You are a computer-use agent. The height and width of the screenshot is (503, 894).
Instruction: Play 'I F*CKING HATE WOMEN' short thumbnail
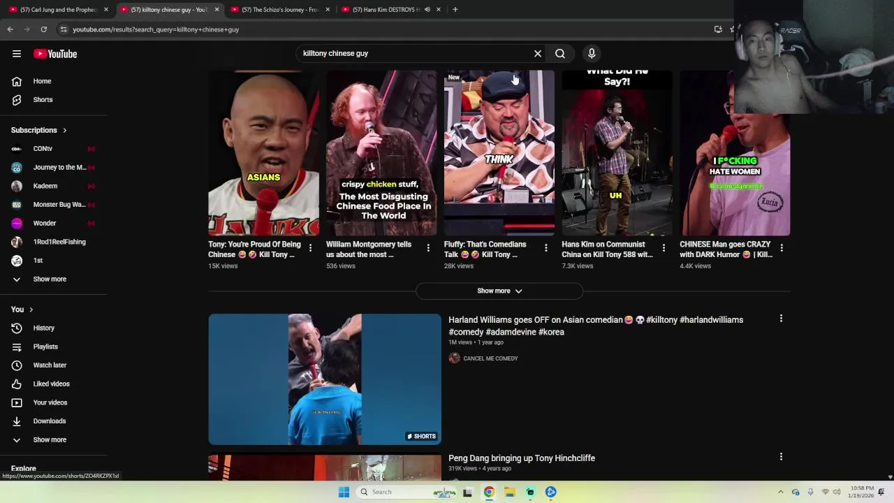point(735,153)
